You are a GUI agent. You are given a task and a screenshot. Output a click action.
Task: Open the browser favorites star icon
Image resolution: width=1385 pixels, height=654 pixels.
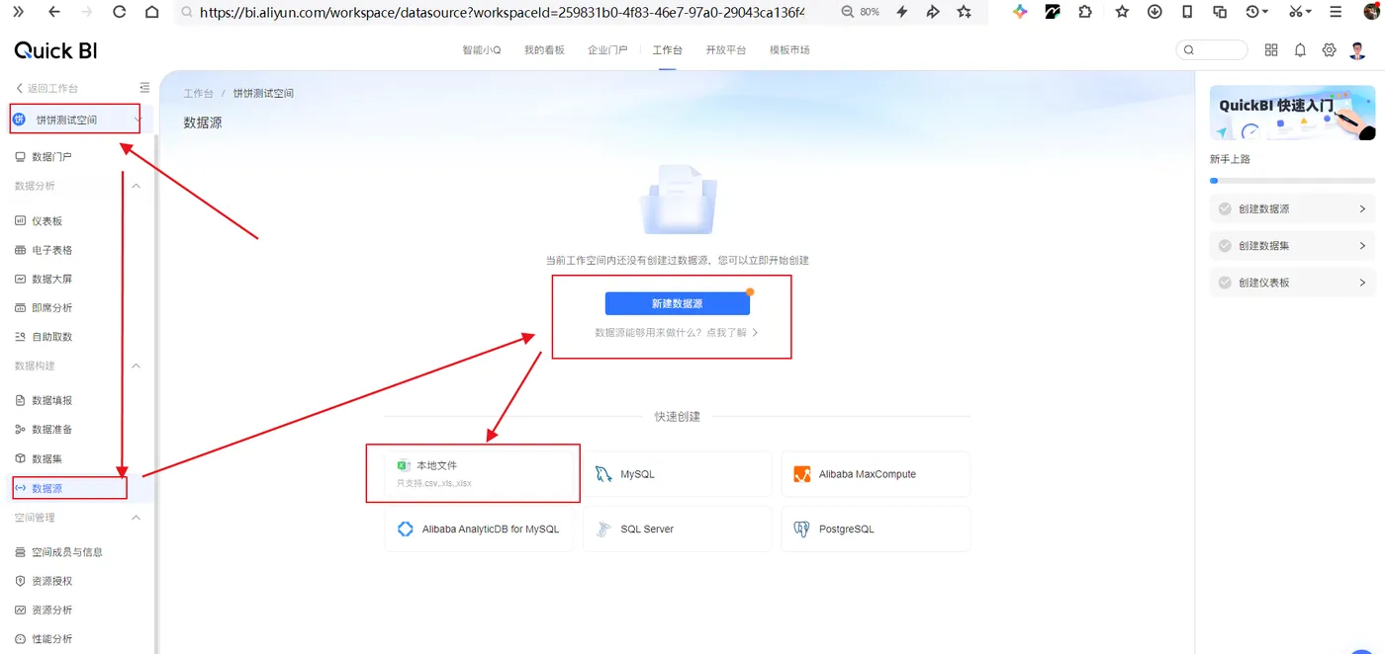tap(1122, 12)
